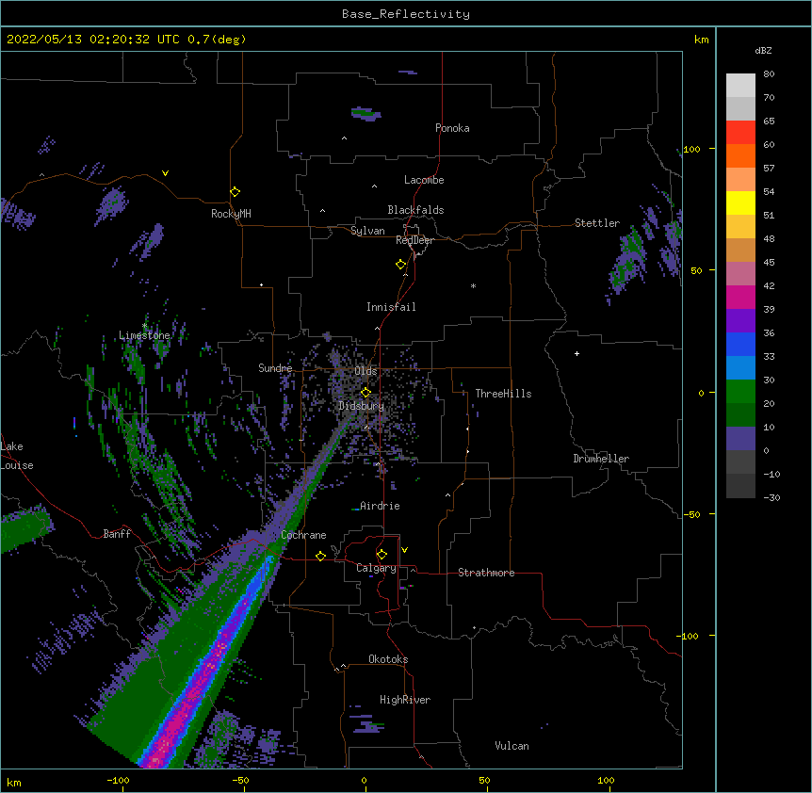
Task: Pick the violet 39–36 dBZ legend swatch
Action: tap(740, 321)
